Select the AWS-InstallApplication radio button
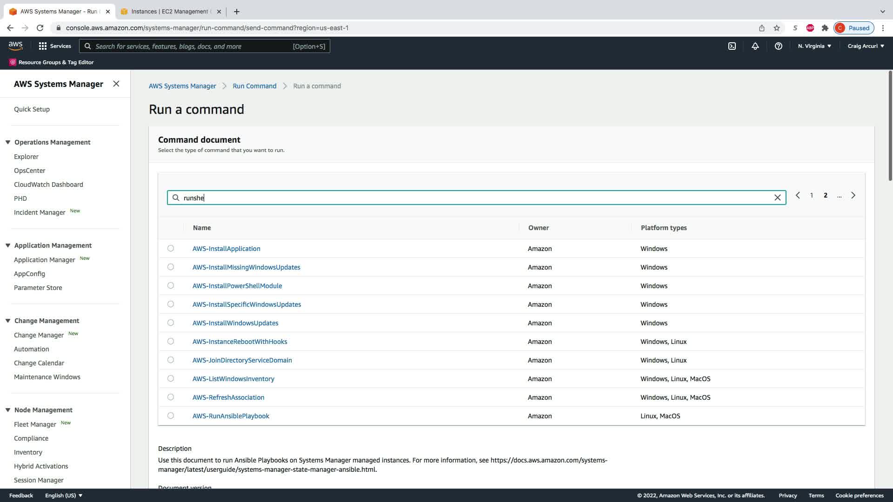893x502 pixels. tap(171, 248)
